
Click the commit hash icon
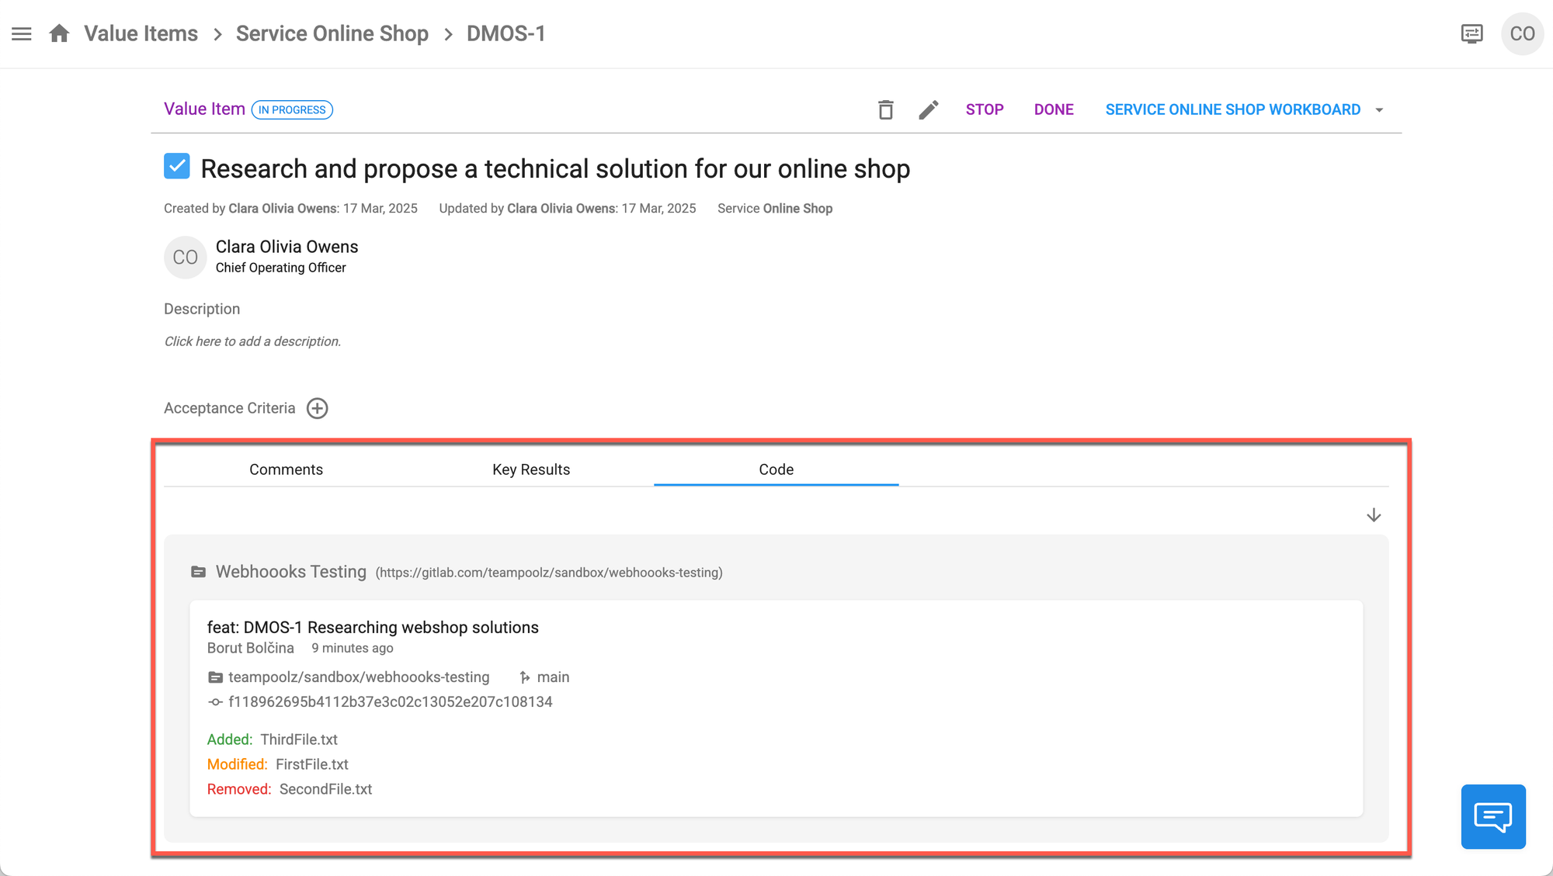(215, 702)
